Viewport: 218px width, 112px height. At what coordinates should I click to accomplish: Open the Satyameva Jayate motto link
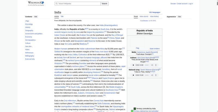144,52
